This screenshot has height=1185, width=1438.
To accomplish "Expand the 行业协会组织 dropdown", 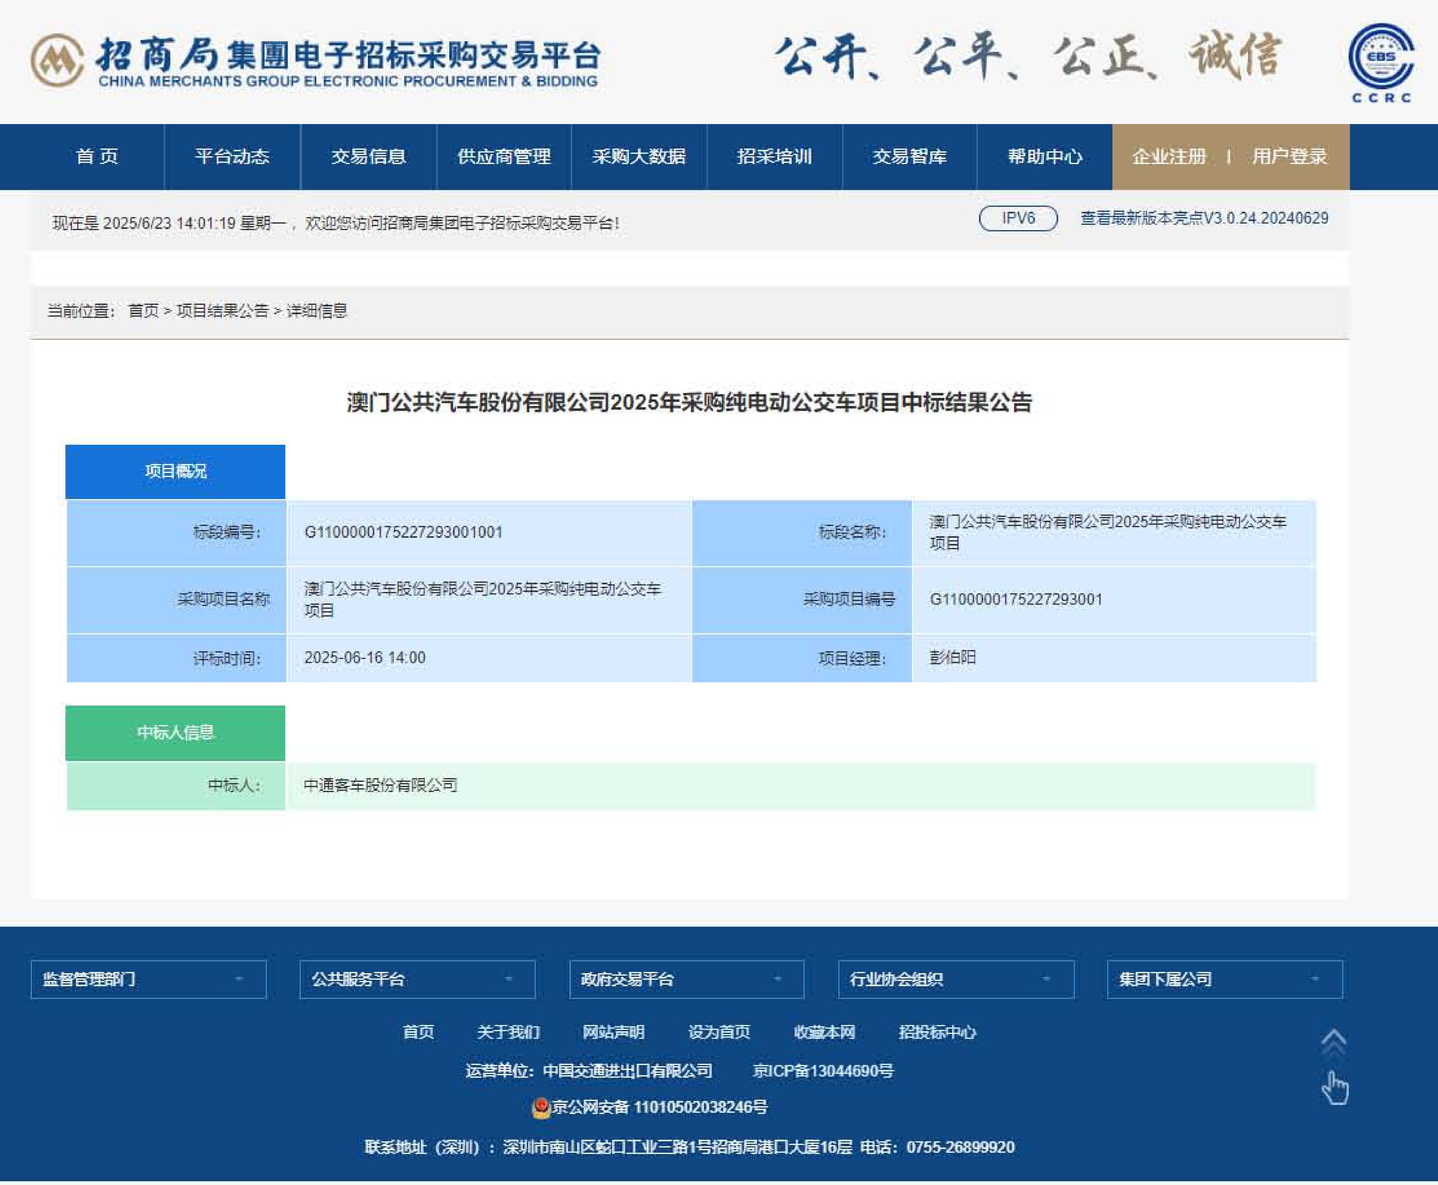I will tap(955, 979).
